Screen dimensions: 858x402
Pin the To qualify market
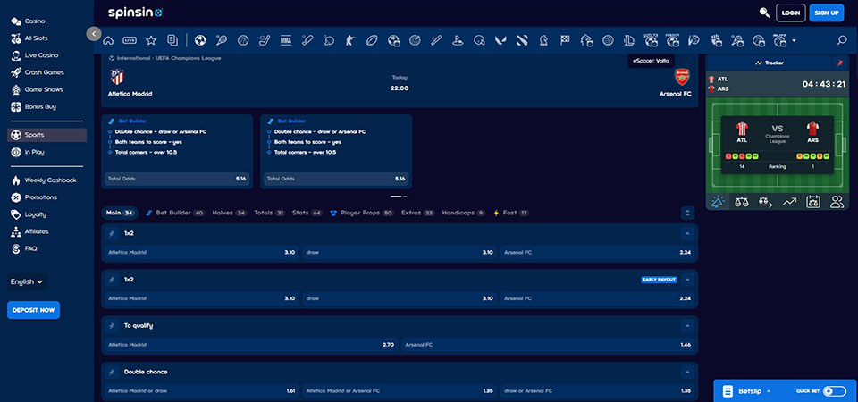113,326
